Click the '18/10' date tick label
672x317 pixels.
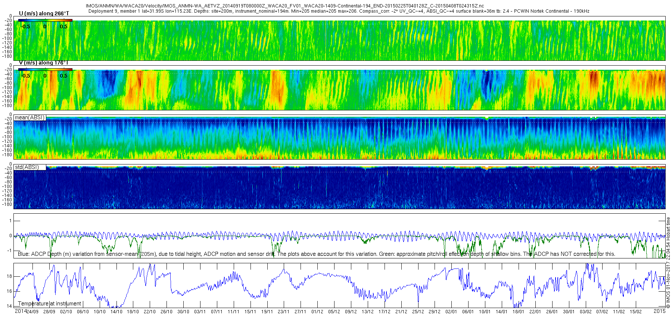coord(133,312)
